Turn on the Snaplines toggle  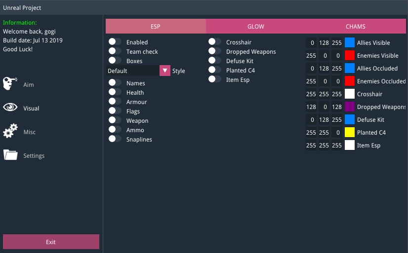click(115, 140)
